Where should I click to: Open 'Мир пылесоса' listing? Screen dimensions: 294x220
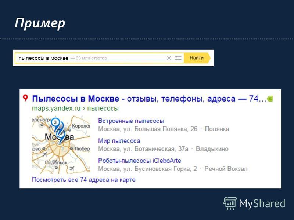[119, 141]
